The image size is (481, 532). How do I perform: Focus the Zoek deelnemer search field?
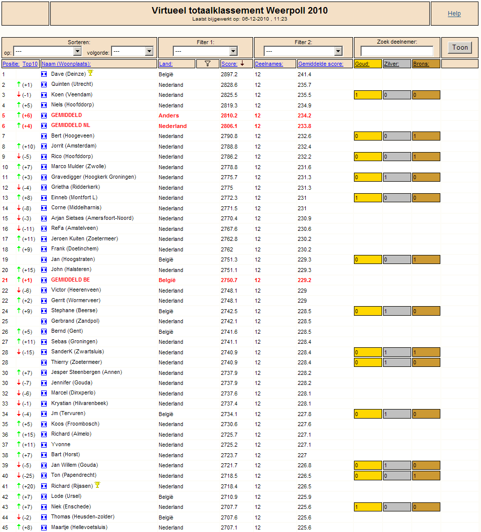[397, 51]
